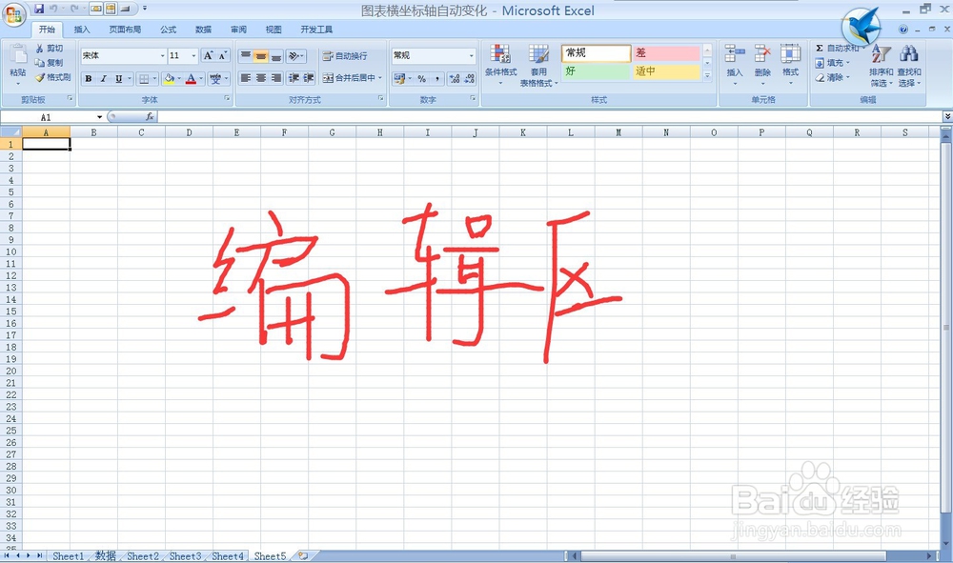Screen dimensions: 953x563
Task: Apply yellow fill color bucket
Action: [x=169, y=78]
